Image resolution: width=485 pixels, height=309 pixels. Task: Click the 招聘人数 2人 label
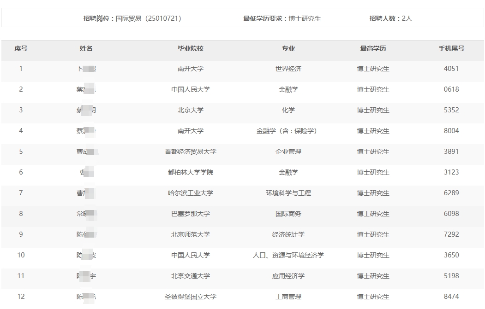(x=390, y=18)
